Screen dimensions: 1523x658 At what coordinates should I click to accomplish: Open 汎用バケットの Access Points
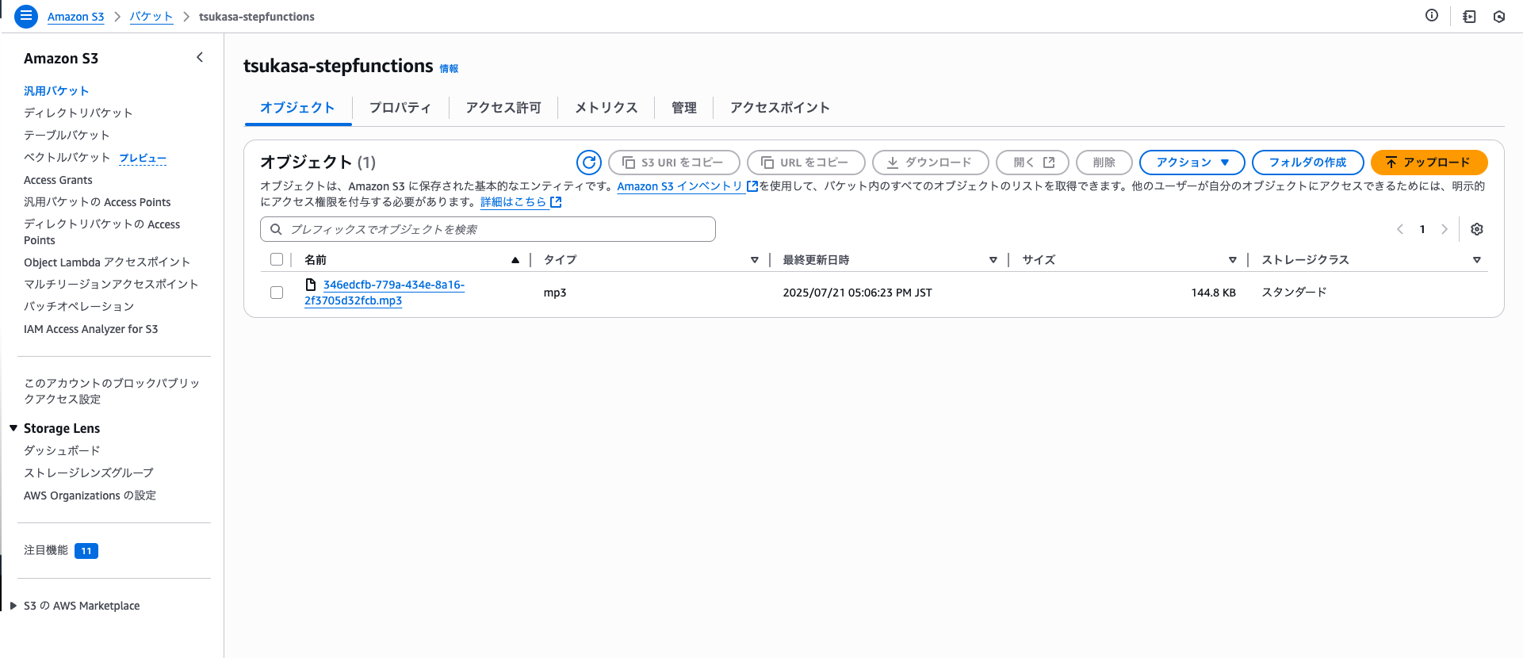97,202
